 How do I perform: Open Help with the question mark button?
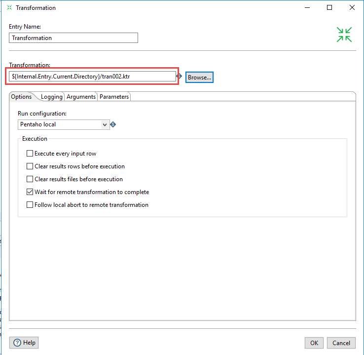(x=24, y=343)
